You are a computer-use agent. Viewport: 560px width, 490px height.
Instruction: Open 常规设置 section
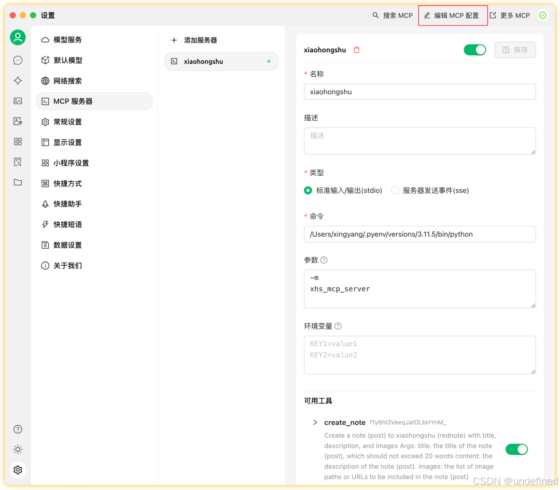coord(94,122)
